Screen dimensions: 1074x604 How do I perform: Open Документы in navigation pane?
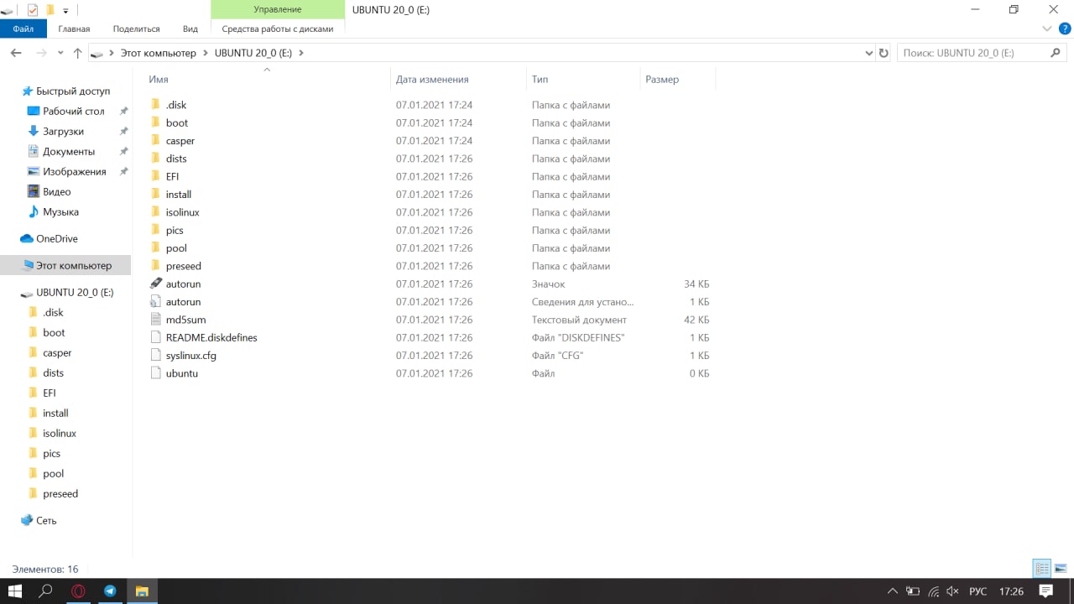click(69, 152)
